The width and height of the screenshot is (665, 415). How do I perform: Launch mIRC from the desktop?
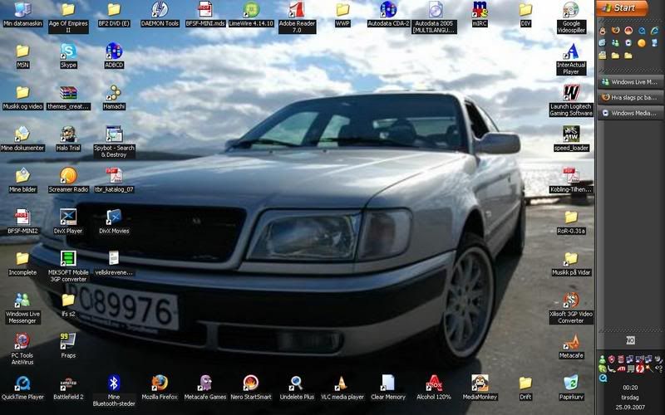tap(480, 10)
